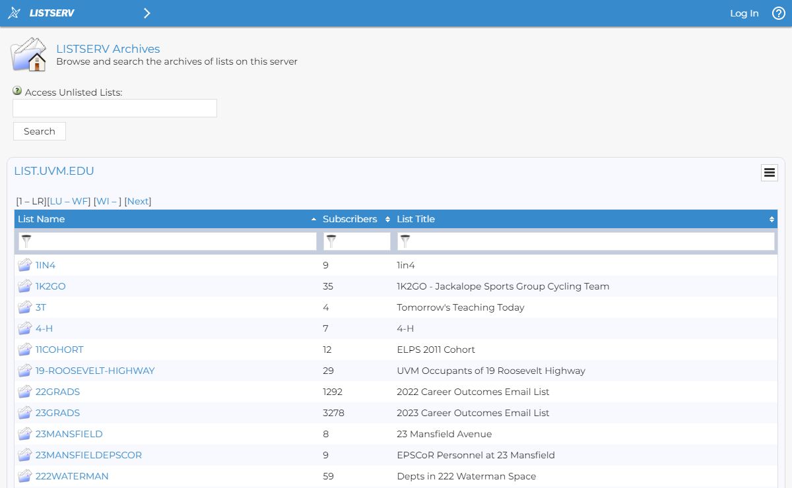Select subscriber count 1292
The width and height of the screenshot is (792, 488).
pos(333,392)
